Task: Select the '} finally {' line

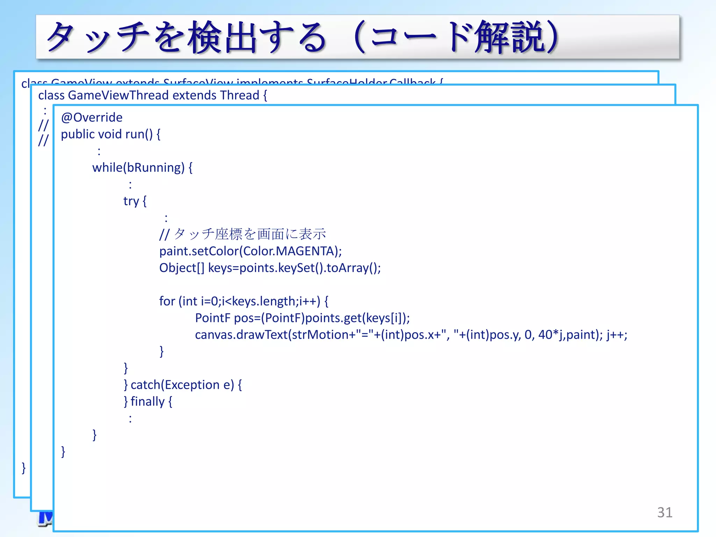Action: [x=148, y=402]
